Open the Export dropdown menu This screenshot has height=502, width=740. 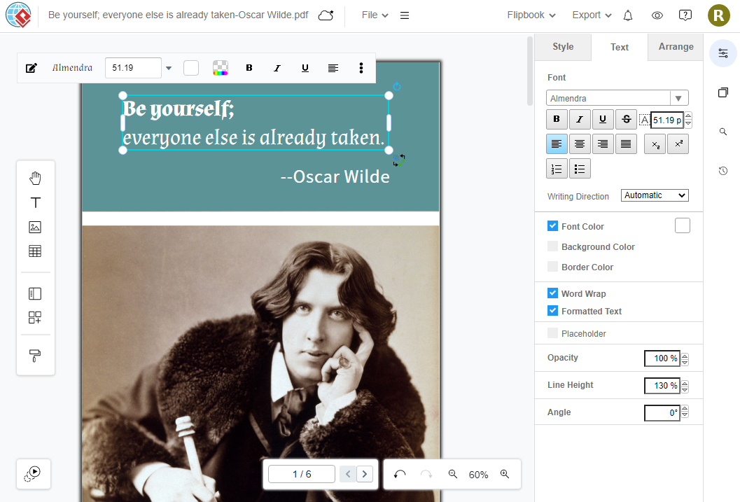pyautogui.click(x=592, y=15)
